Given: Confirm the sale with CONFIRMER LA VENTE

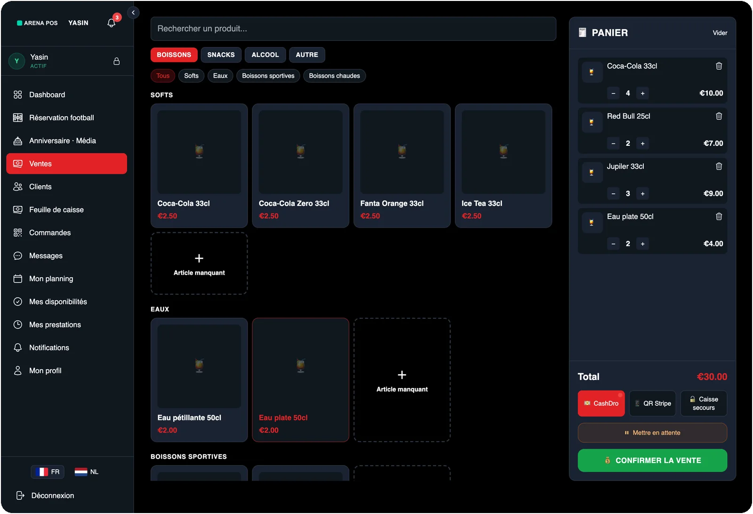Looking at the screenshot, I should [652, 460].
